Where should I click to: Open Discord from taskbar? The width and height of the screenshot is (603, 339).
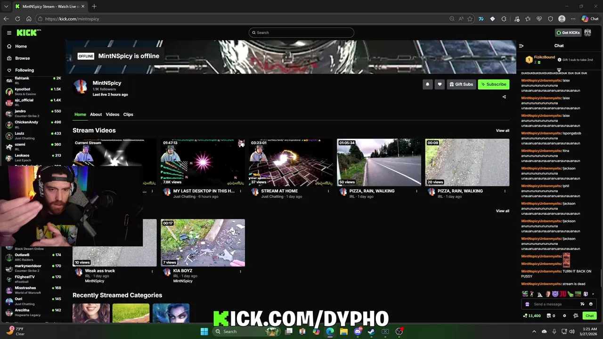click(x=358, y=331)
